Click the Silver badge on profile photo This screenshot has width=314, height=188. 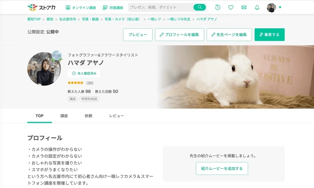57,56
